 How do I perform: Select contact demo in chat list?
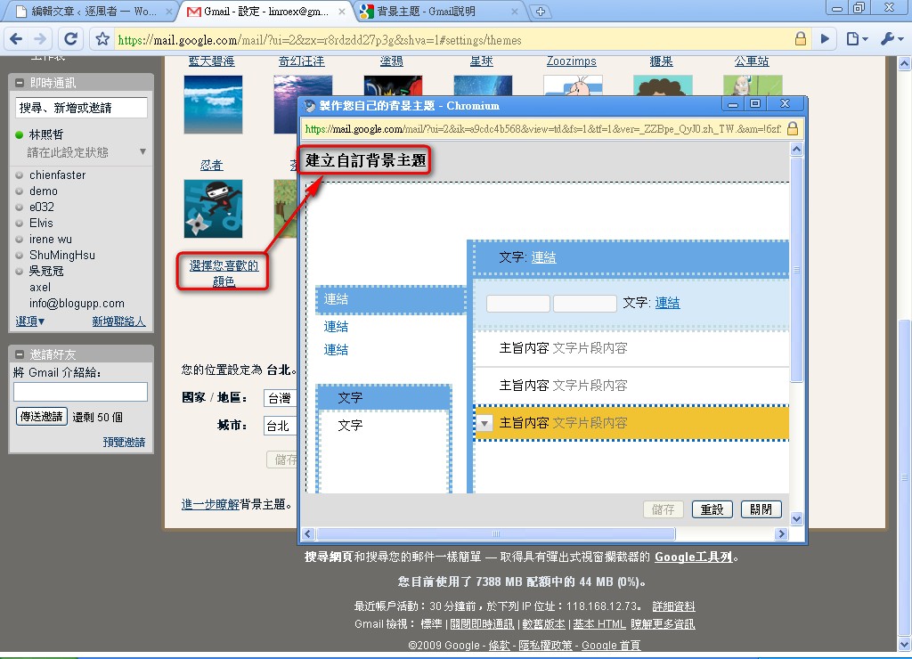pyautogui.click(x=44, y=191)
